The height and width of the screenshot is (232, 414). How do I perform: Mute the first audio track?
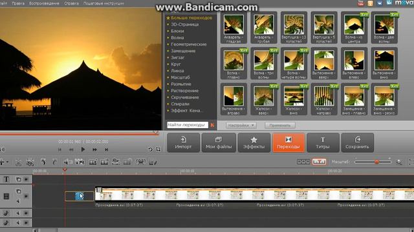point(18,213)
